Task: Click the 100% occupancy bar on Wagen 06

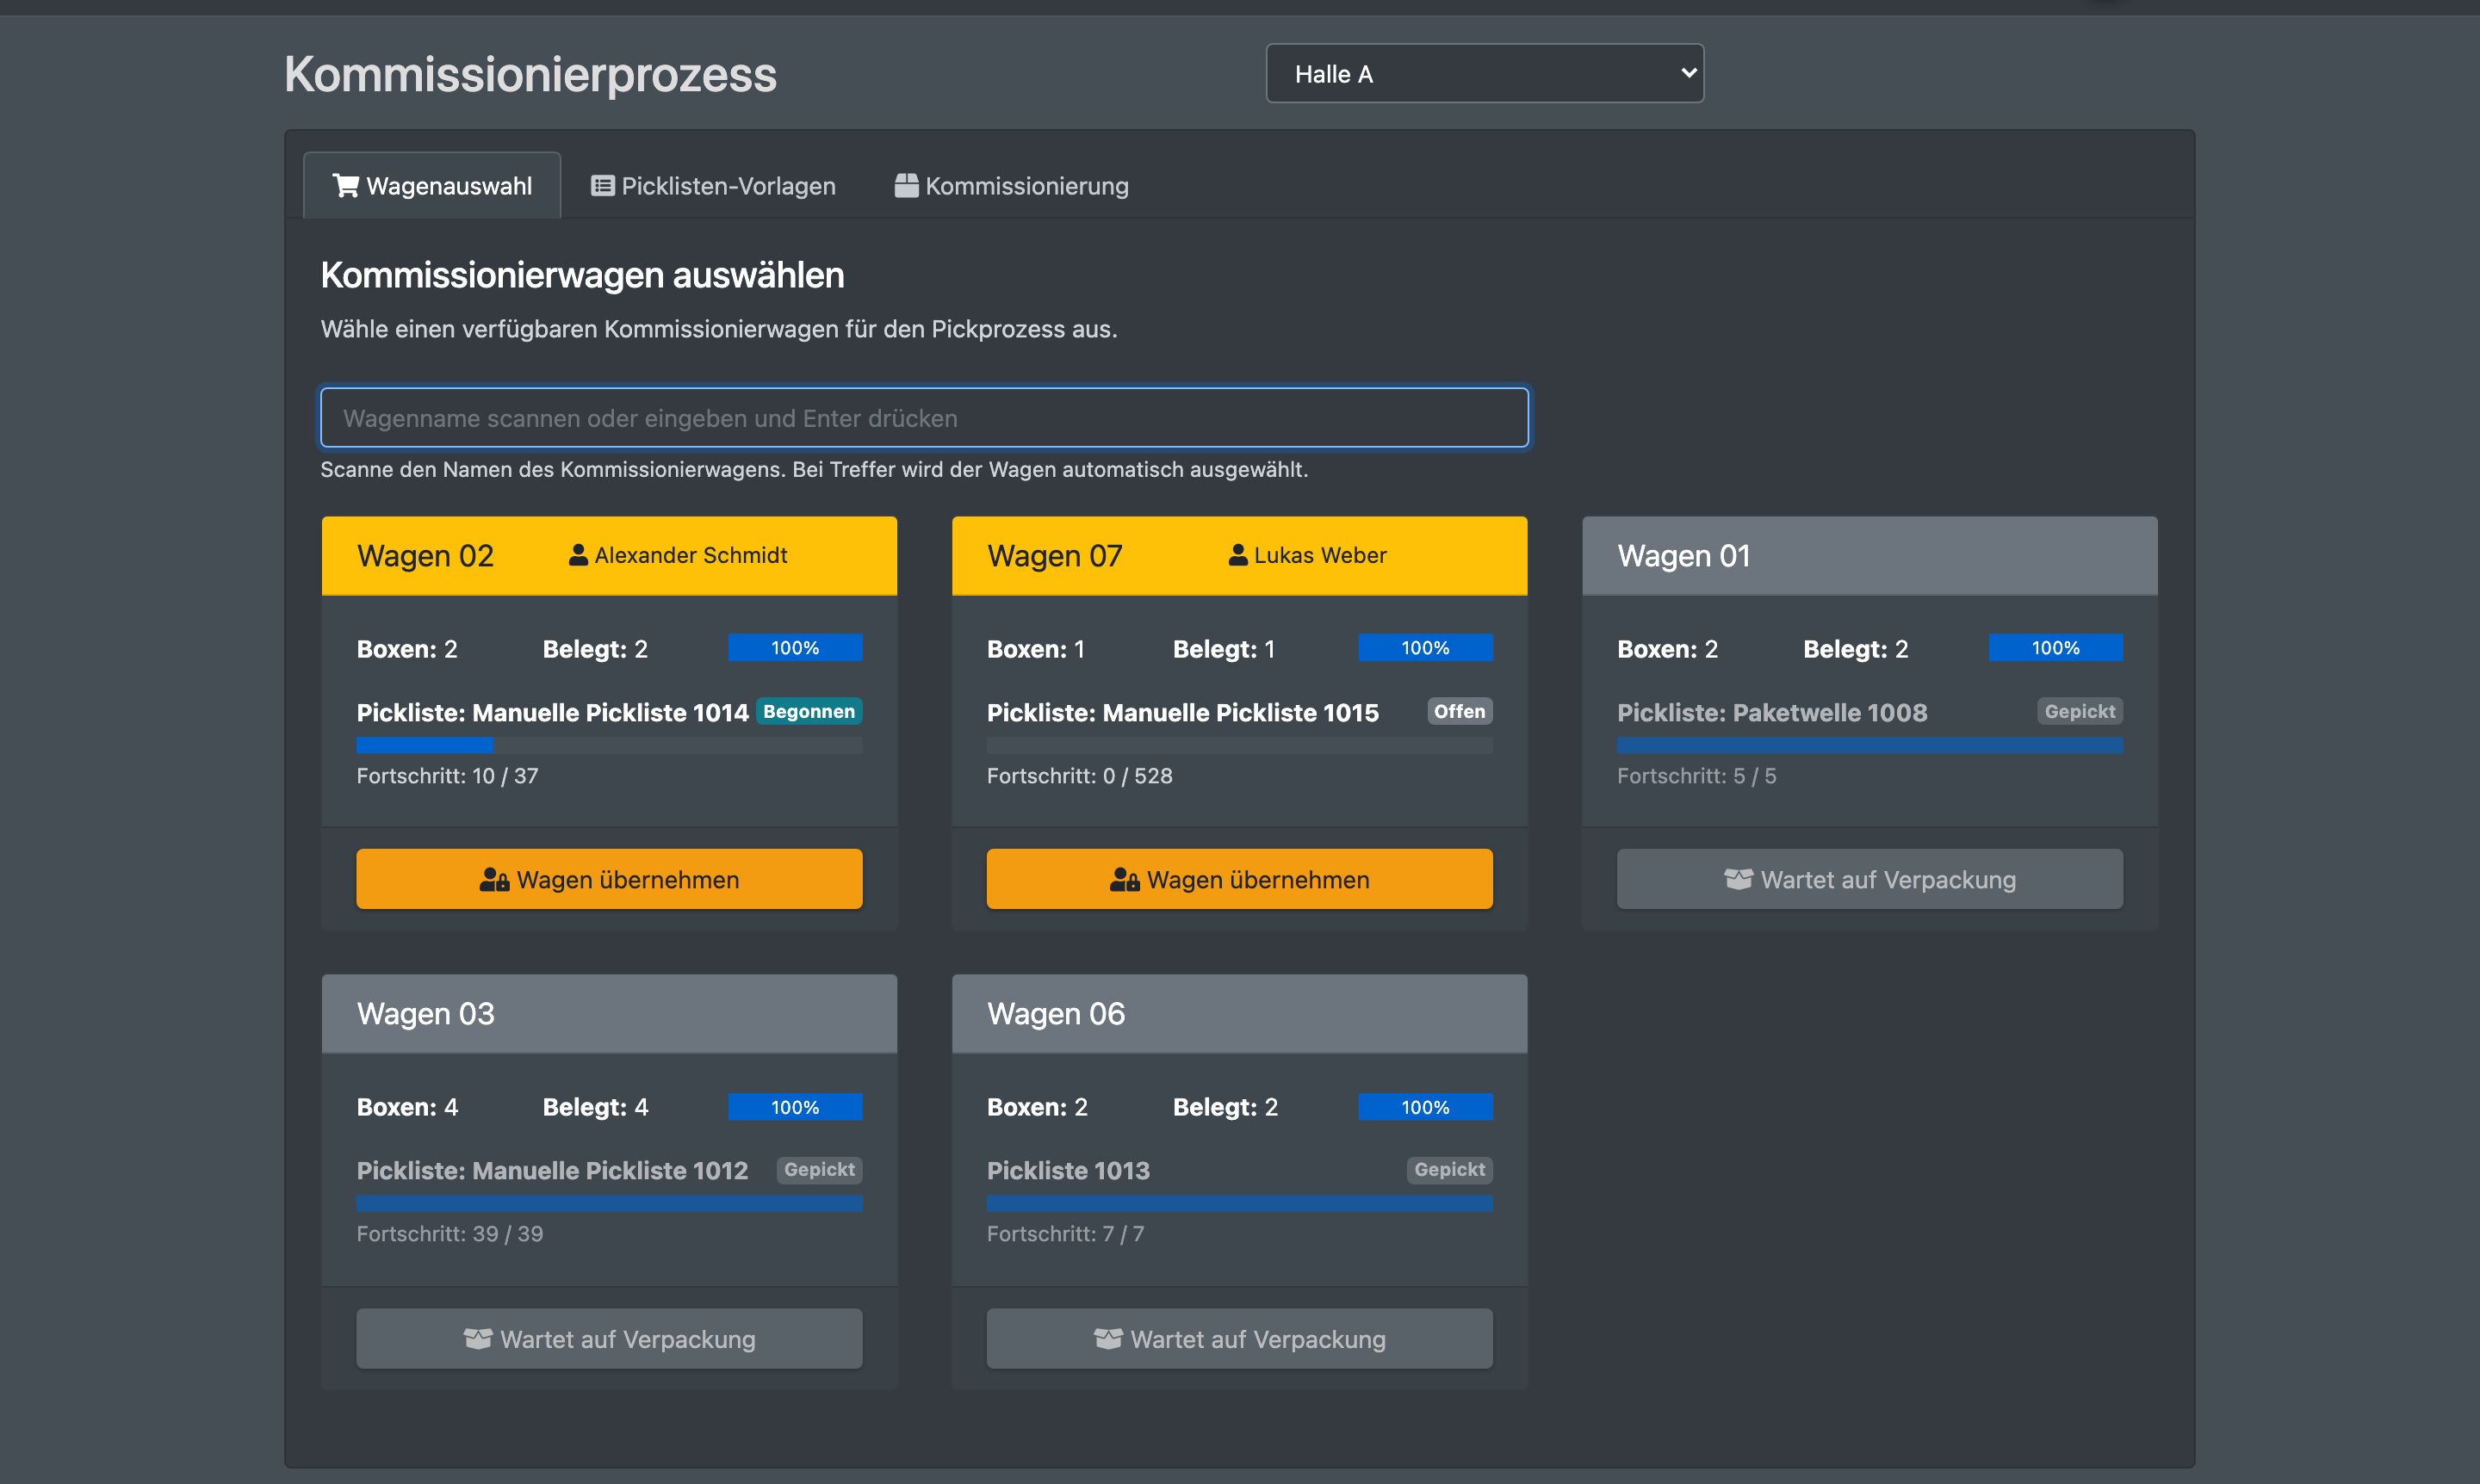Action: coord(1426,1107)
